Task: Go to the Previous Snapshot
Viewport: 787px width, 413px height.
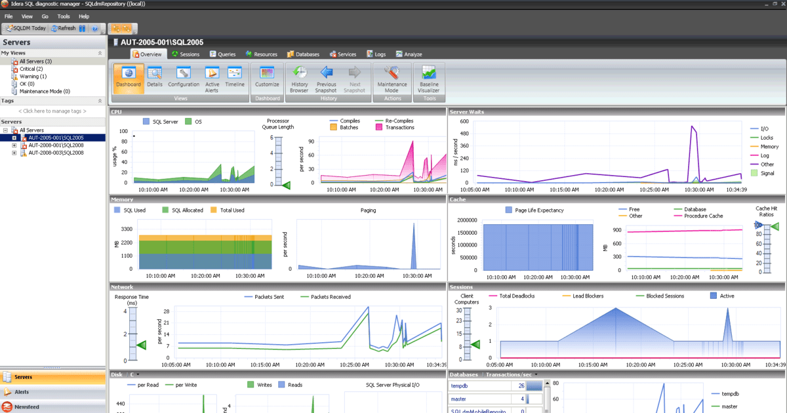Action: coord(326,79)
